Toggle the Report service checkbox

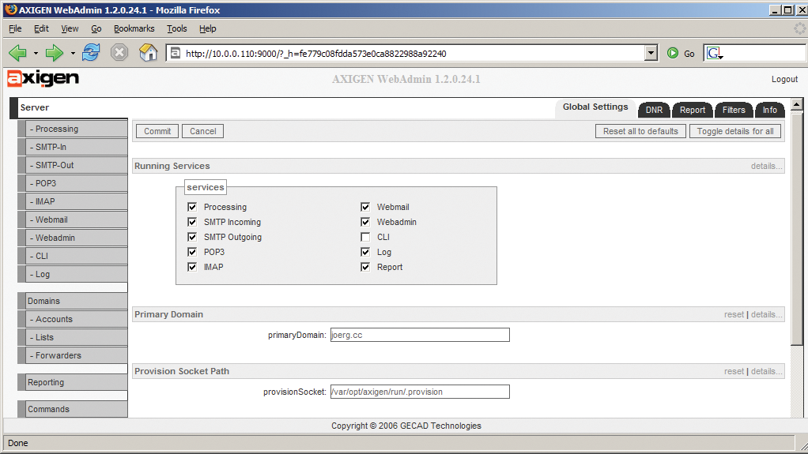pyautogui.click(x=365, y=267)
